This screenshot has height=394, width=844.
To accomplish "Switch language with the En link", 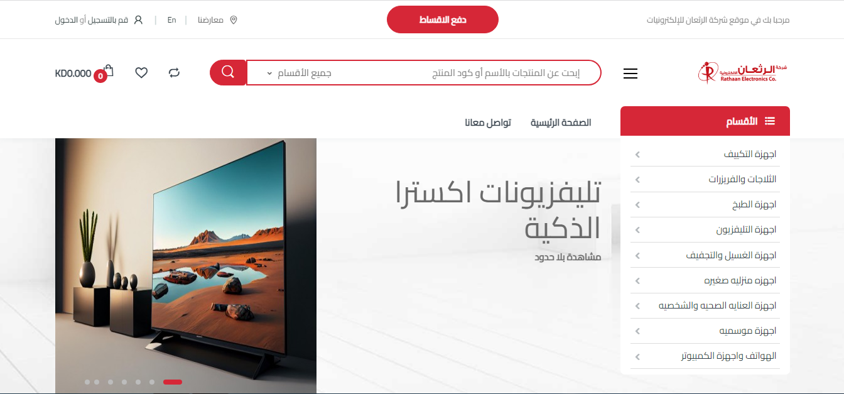I will coord(171,20).
